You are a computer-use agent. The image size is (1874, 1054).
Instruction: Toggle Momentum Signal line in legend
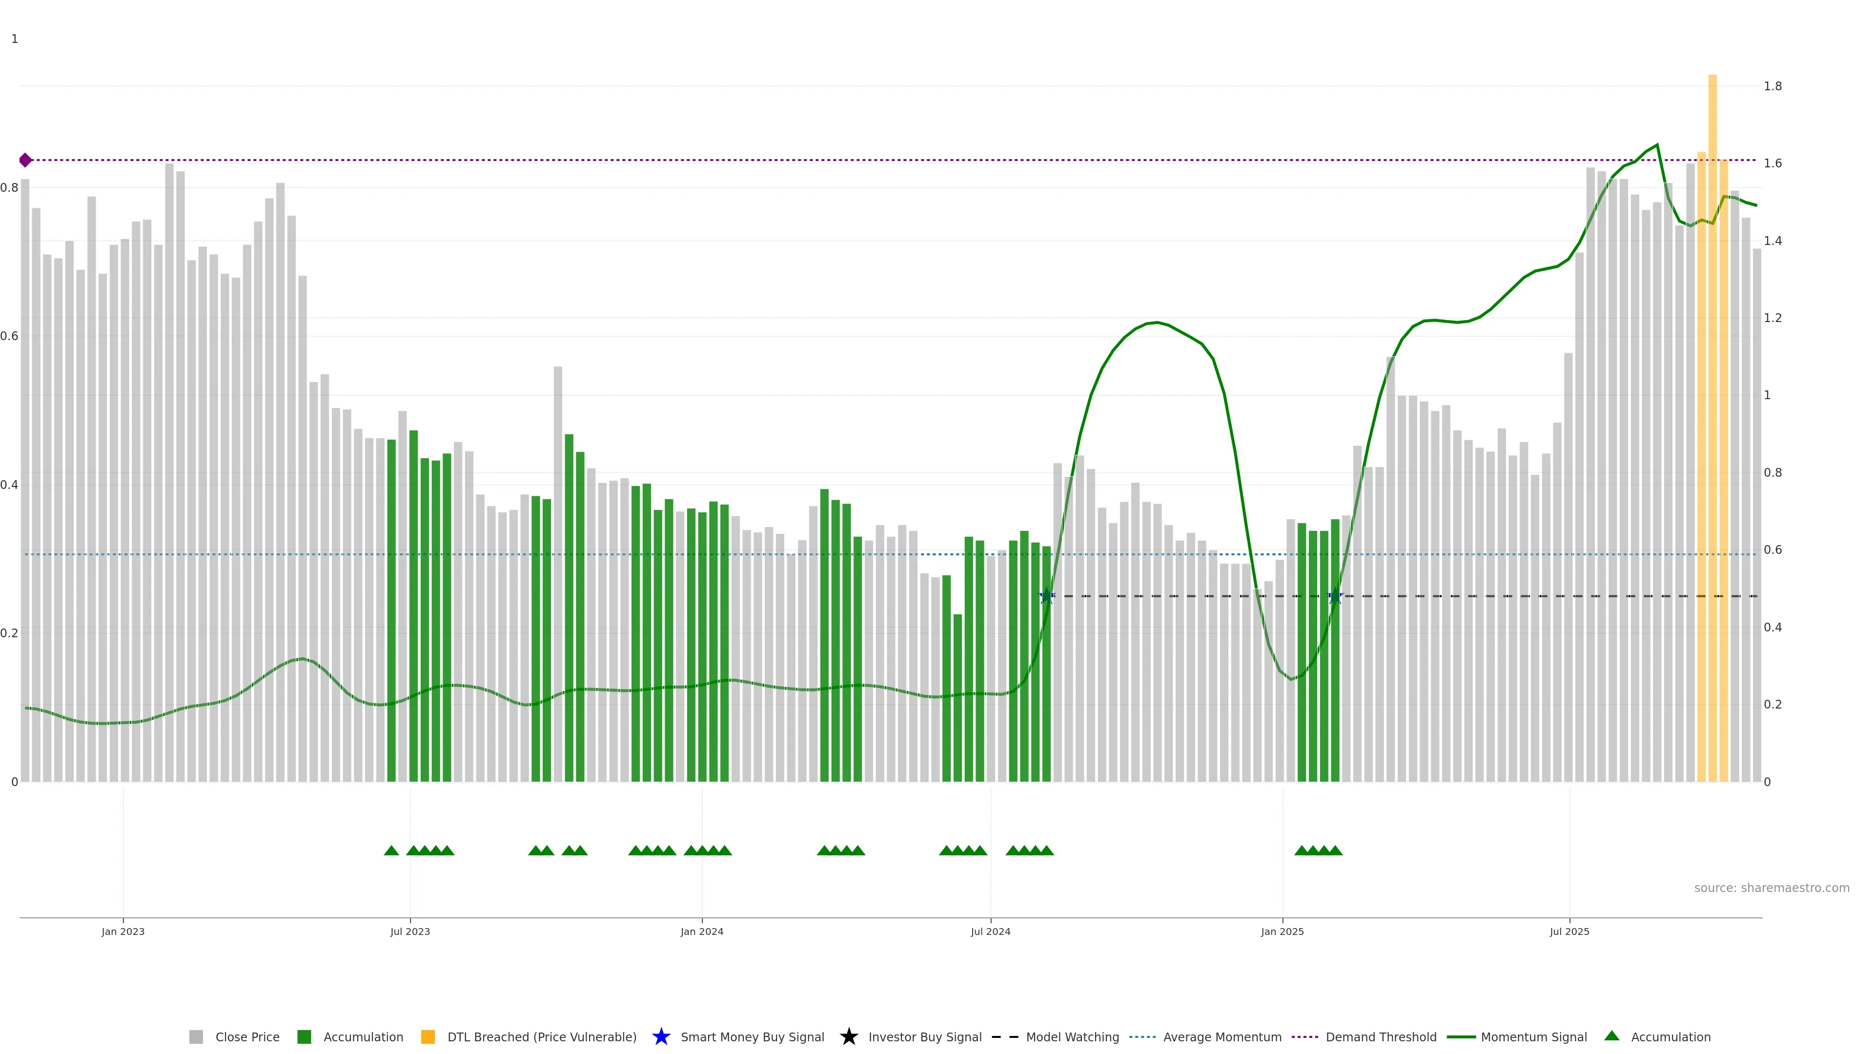tap(1533, 1036)
